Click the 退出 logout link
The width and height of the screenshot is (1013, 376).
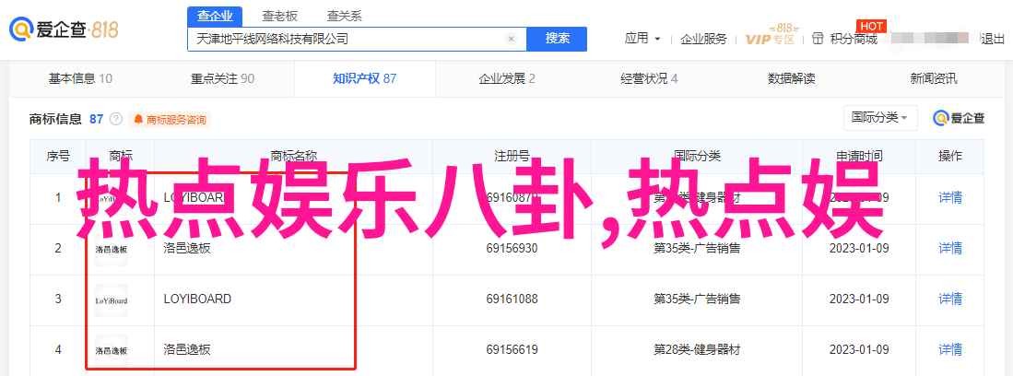point(993,39)
